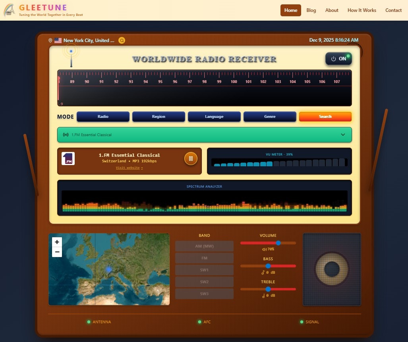Click the location pin icon in the top bar
The image size is (408, 342).
[x=50, y=40]
